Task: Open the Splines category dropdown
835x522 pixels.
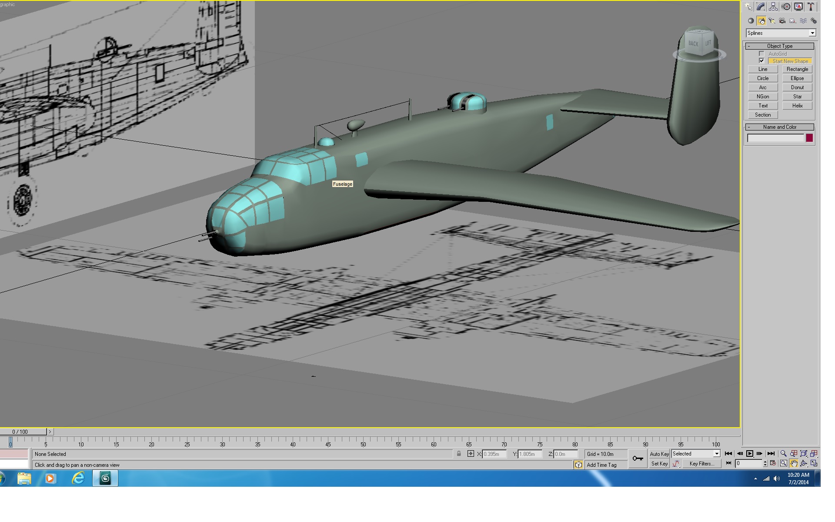Action: 781,33
